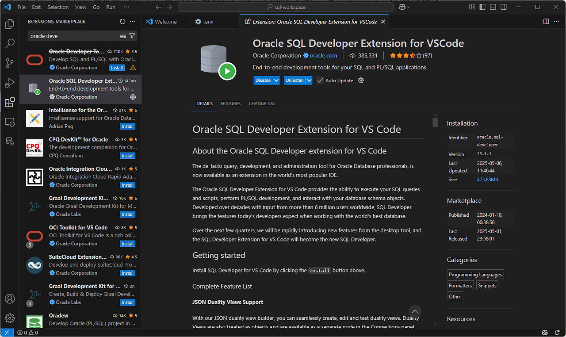Open the Selection menu
566x337 pixels.
(x=58, y=7)
